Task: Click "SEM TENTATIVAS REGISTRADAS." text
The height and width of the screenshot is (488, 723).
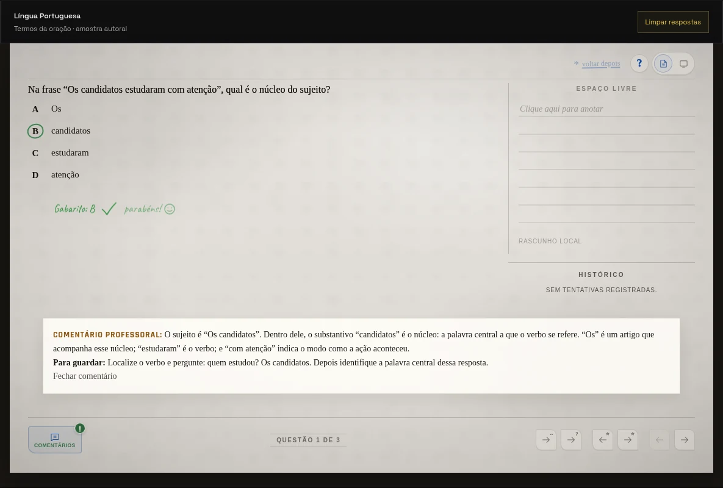Action: [601, 290]
